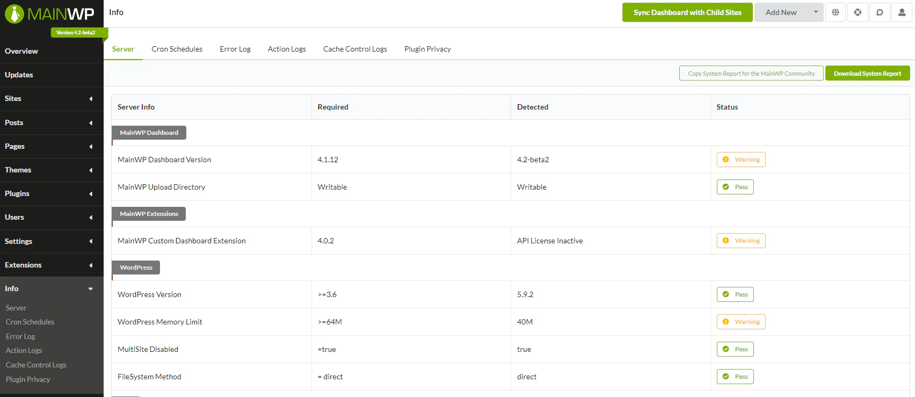Open Action Logs link in sidebar
Screen dimensions: 915x397
pos(24,350)
